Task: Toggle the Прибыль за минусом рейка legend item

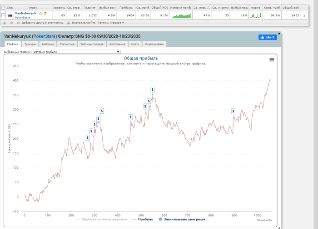Action: tap(101, 219)
